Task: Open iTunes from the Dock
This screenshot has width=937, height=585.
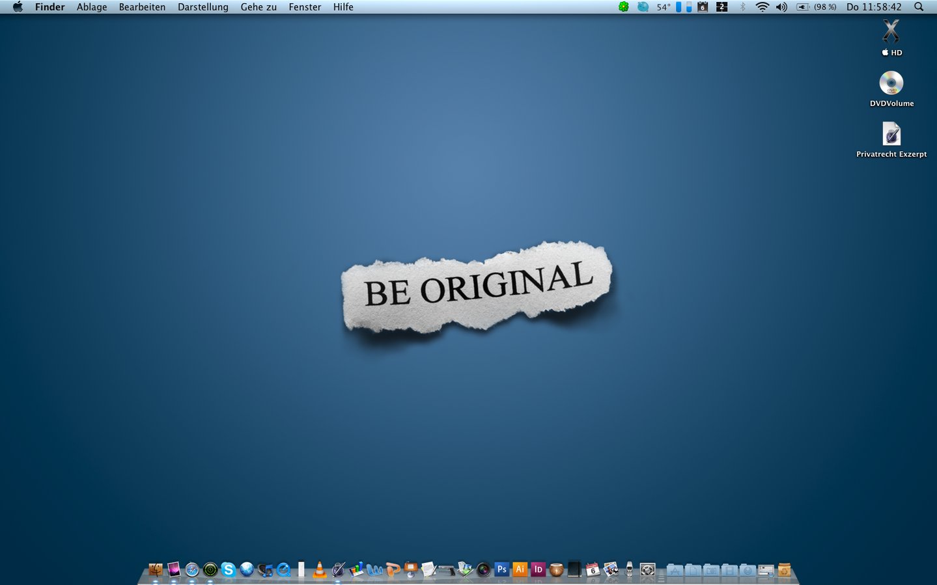Action: tap(265, 570)
